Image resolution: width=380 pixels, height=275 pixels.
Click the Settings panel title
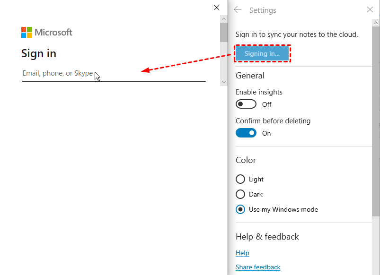(263, 10)
